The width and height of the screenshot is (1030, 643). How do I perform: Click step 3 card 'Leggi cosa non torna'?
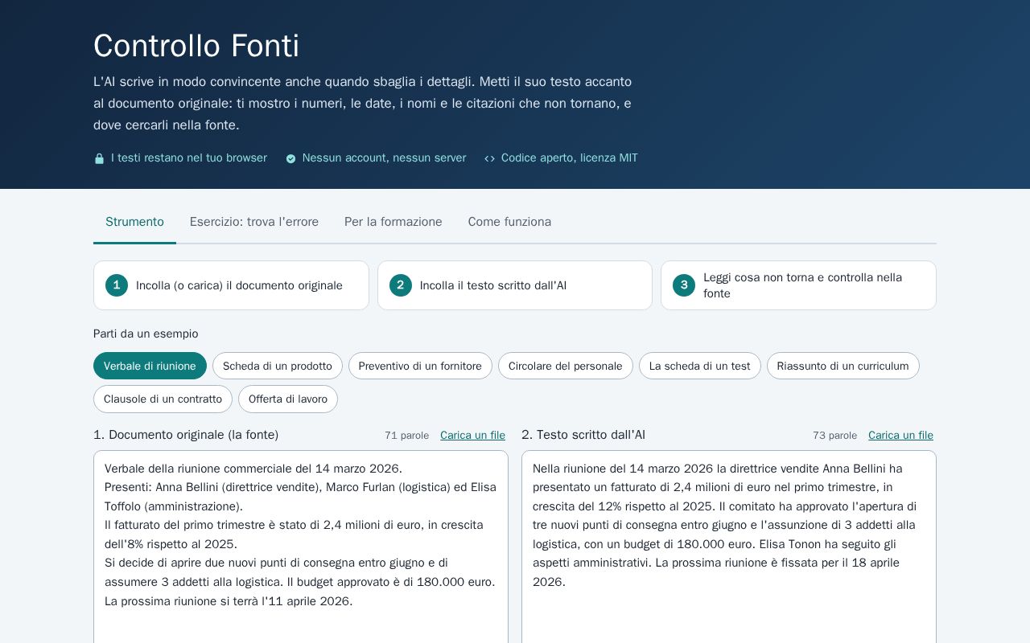point(798,285)
